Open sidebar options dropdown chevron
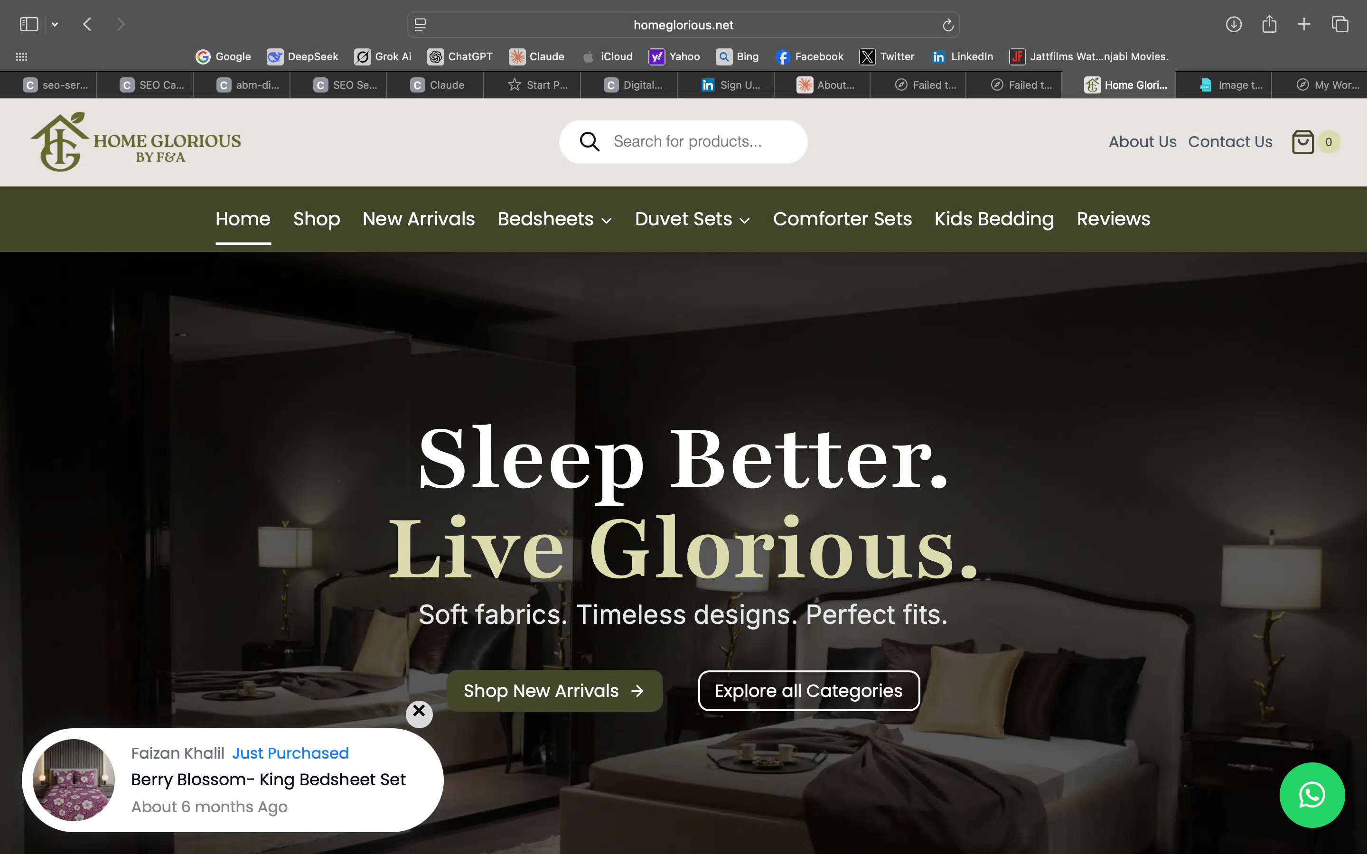Image resolution: width=1367 pixels, height=854 pixels. (x=55, y=24)
